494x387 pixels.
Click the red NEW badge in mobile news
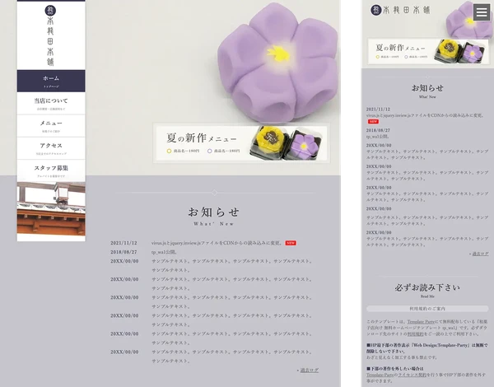pyautogui.click(x=373, y=121)
